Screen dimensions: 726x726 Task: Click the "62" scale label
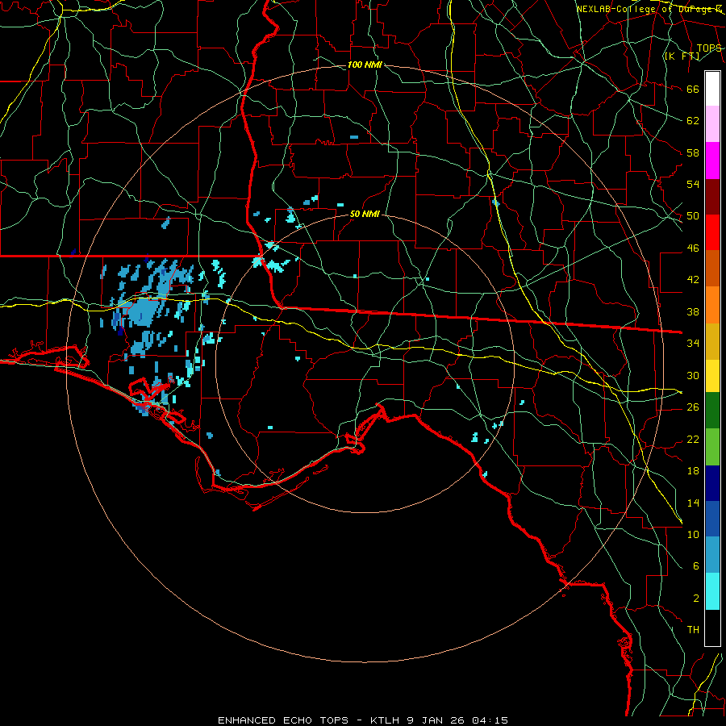tap(693, 121)
